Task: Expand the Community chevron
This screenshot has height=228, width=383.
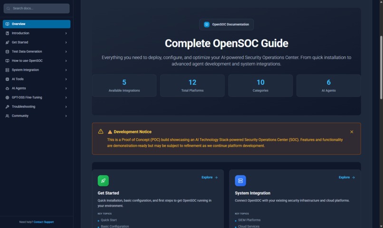Action: tap(66, 116)
